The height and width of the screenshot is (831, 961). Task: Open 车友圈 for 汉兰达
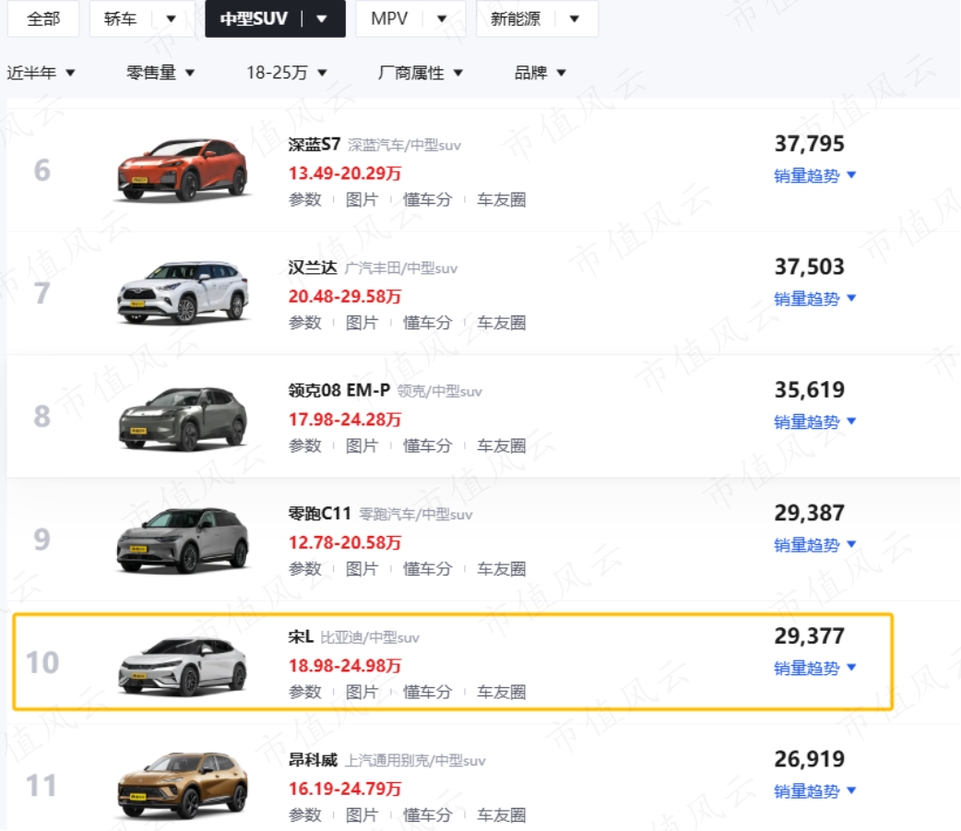pos(502,323)
